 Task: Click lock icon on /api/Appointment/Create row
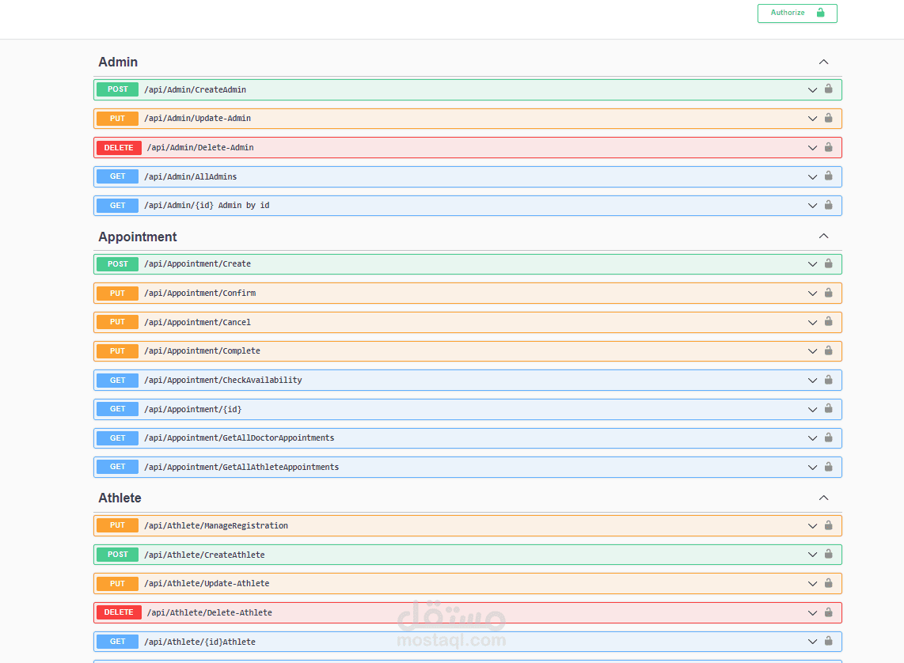tap(829, 263)
